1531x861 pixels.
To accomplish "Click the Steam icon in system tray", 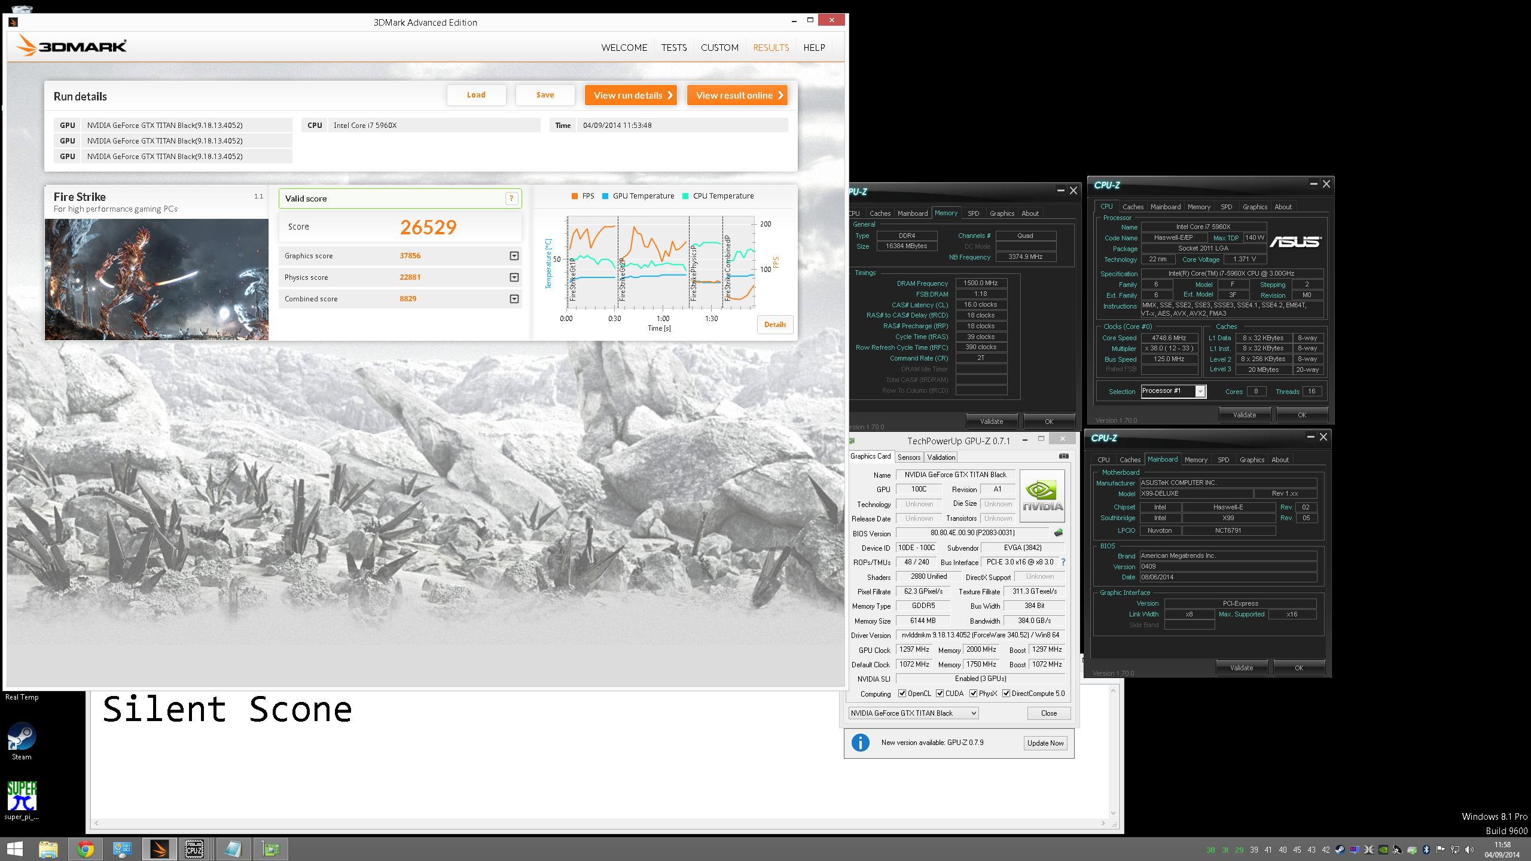I will 1340,850.
